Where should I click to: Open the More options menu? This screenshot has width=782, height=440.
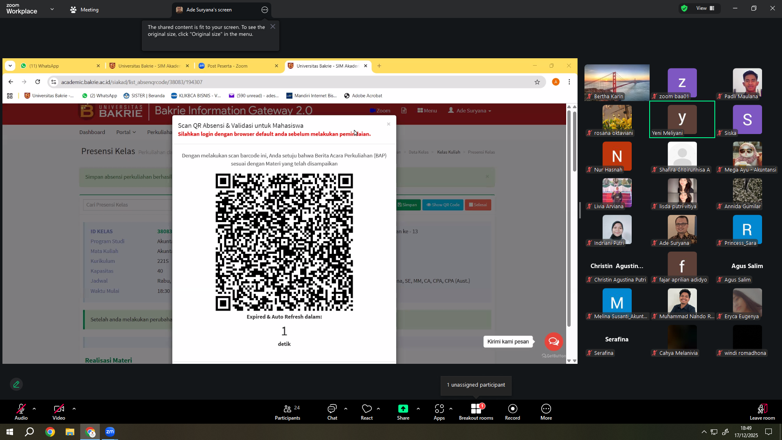[546, 412]
